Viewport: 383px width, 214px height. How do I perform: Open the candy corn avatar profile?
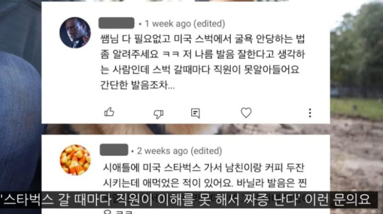[x=75, y=160]
